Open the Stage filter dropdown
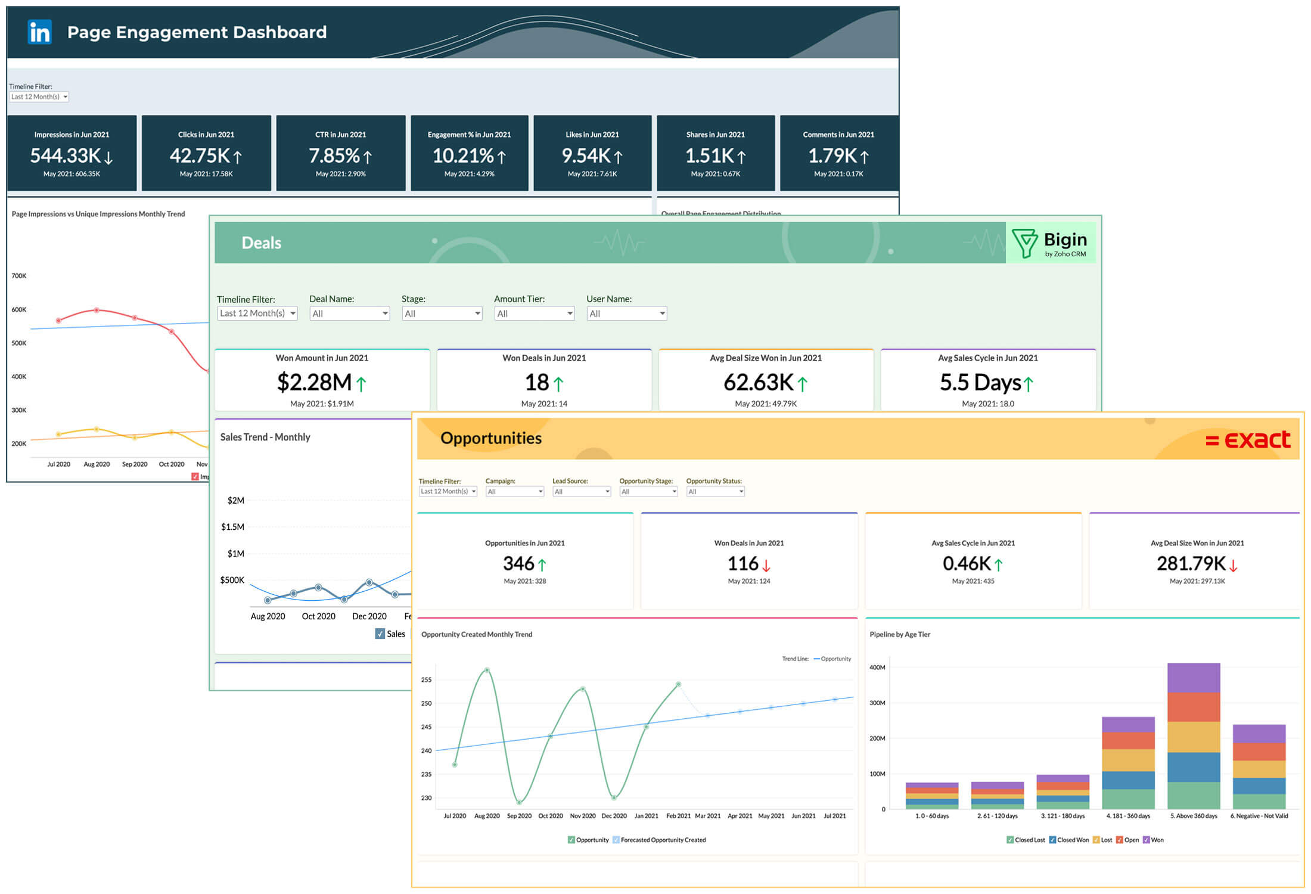Screen dimensions: 1311x894 pyautogui.click(x=441, y=313)
